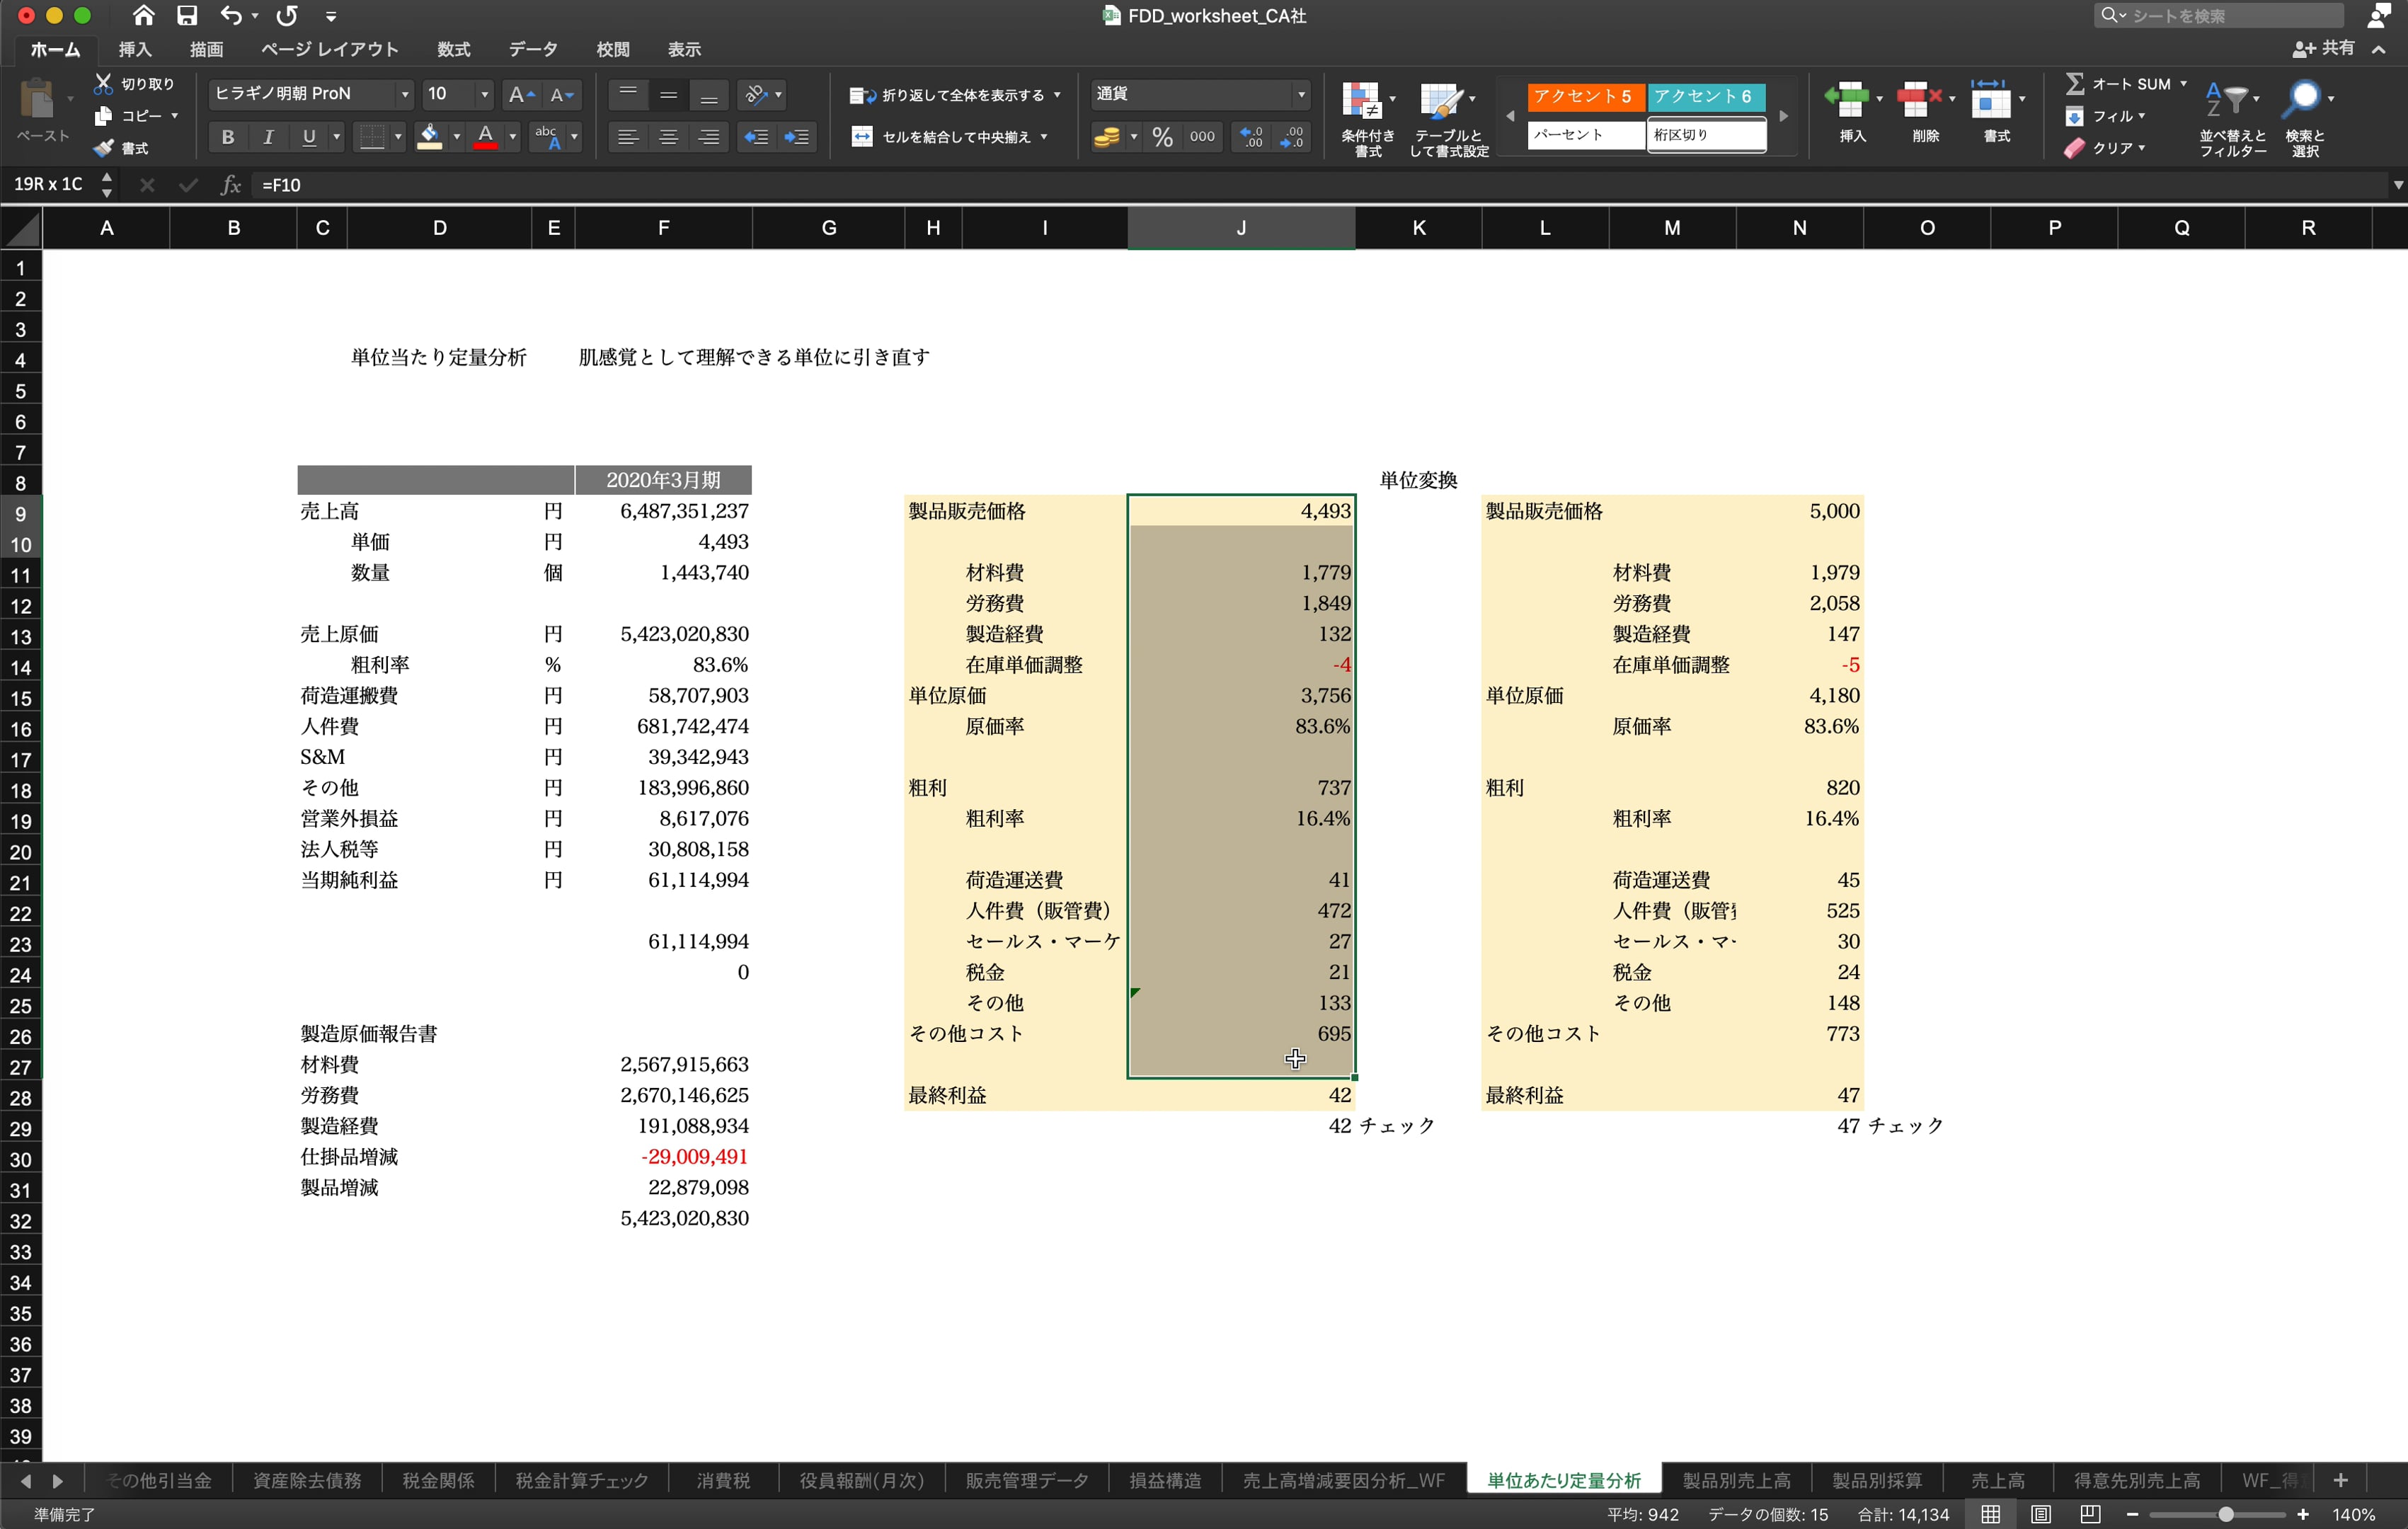The width and height of the screenshot is (2408, 1529).
Task: Click the save icon in title bar
Action: pos(187,15)
